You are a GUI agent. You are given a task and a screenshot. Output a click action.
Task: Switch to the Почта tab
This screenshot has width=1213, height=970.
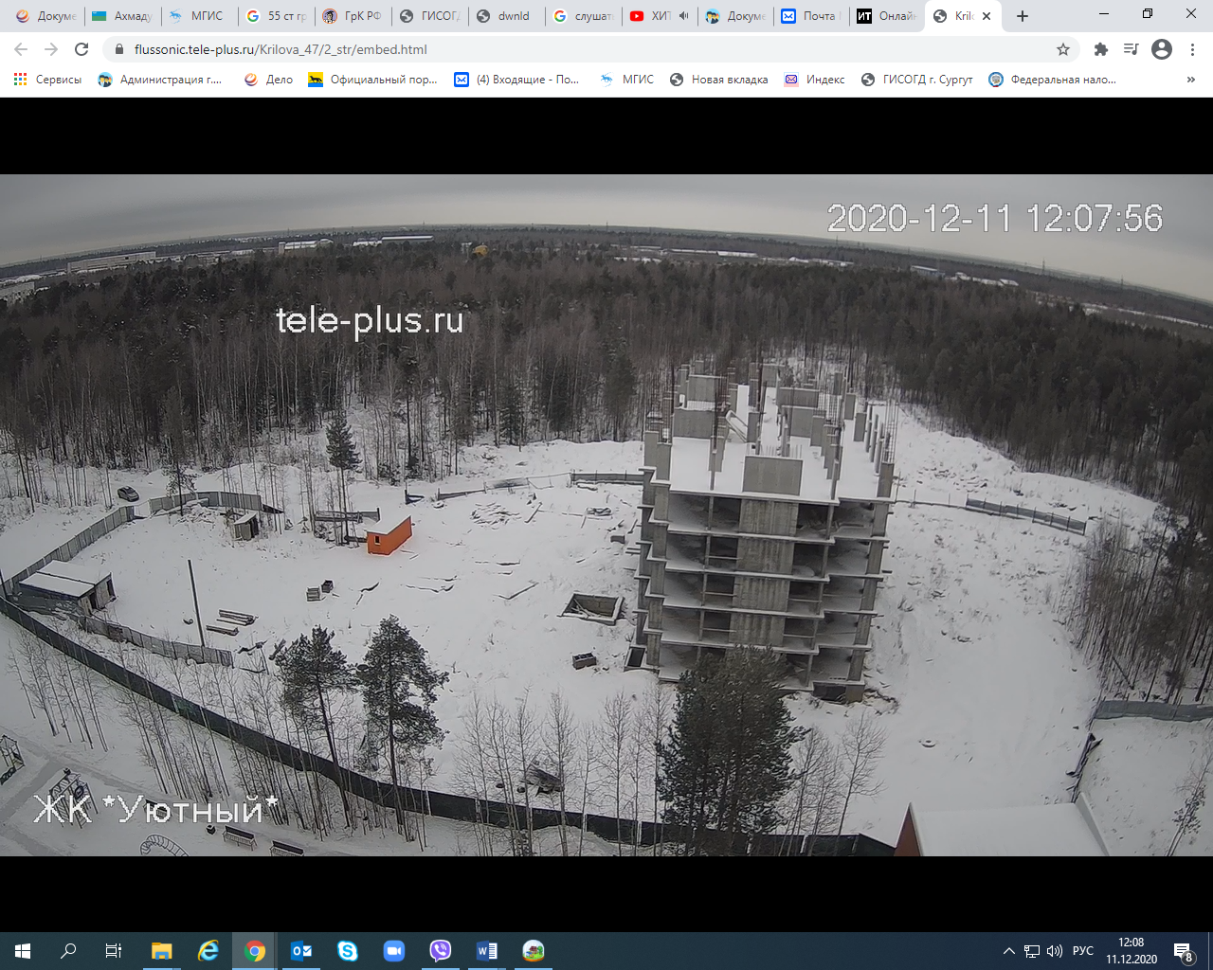coord(811,16)
